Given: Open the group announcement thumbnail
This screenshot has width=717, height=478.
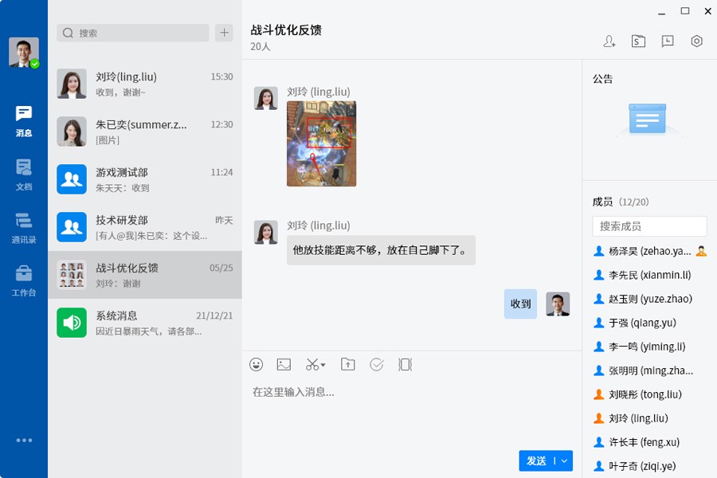Looking at the screenshot, I should click(647, 119).
